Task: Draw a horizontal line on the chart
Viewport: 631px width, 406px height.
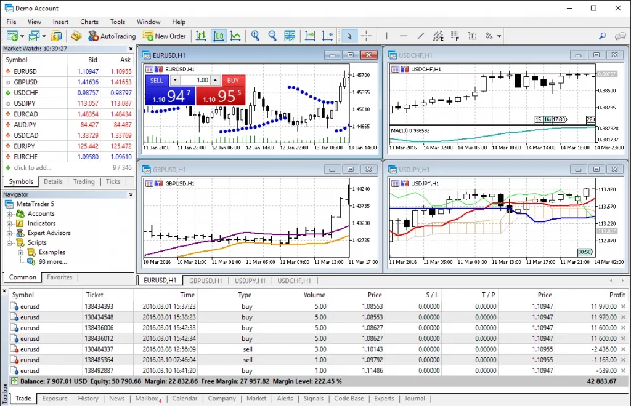Action: tap(403, 36)
